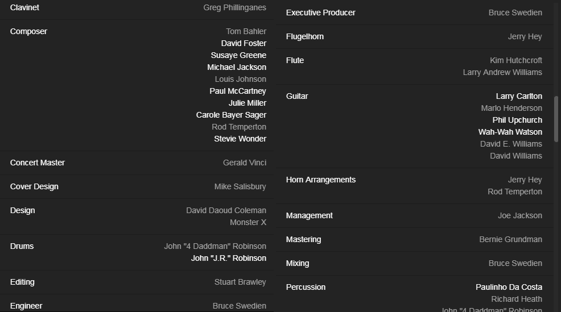Click Susaye Greene's name

238,55
